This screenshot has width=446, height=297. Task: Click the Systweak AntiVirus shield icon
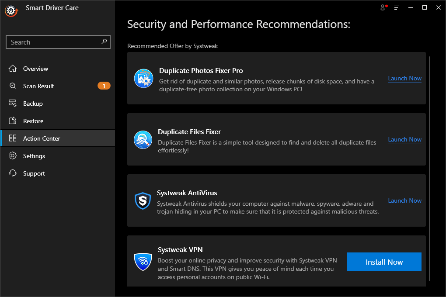point(143,200)
